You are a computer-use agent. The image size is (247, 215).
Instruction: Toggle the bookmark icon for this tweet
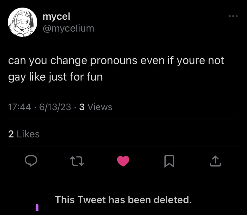click(x=169, y=161)
